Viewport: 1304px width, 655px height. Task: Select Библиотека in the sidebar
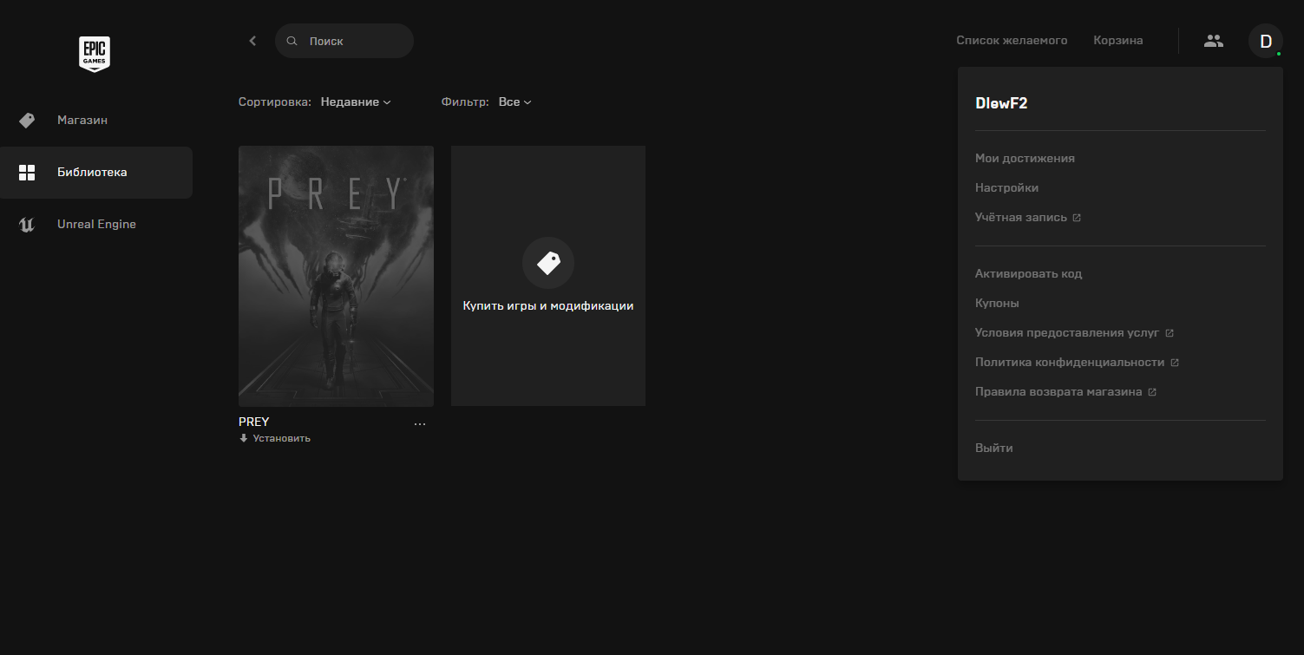click(96, 173)
